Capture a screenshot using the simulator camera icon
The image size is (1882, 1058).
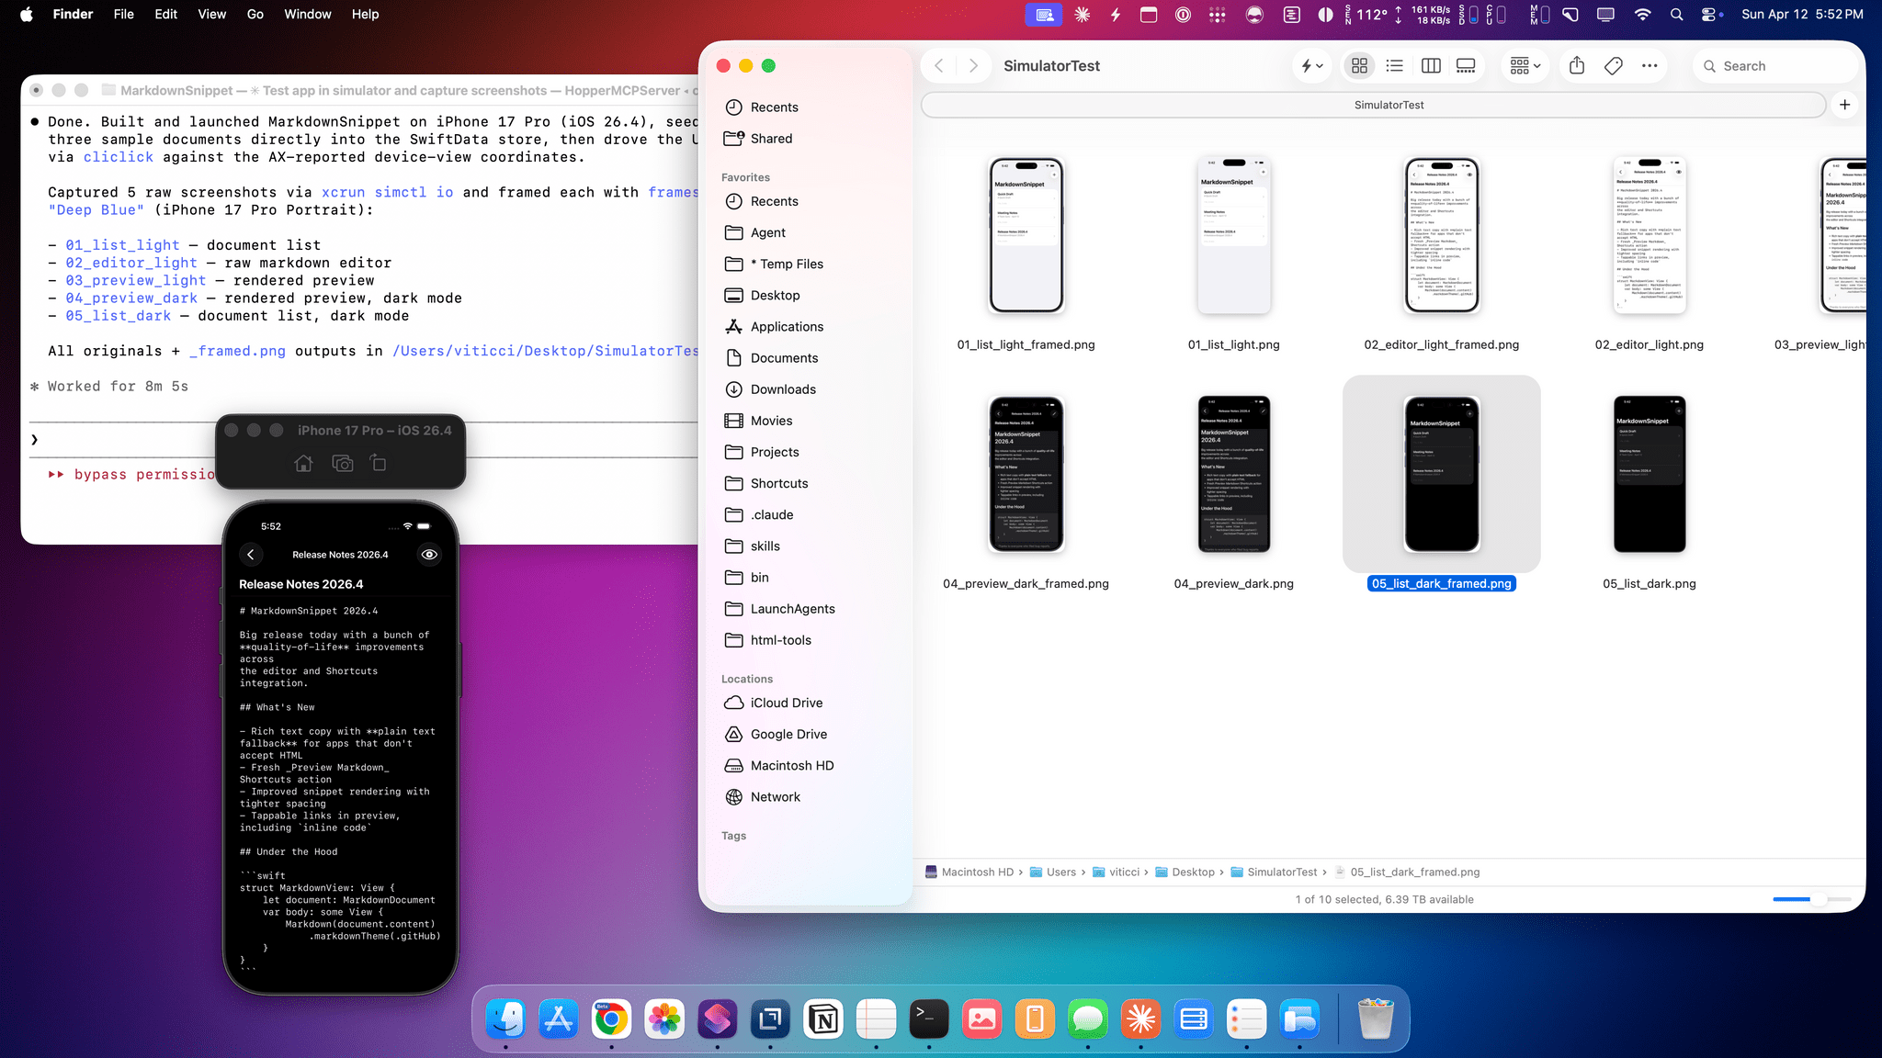click(342, 464)
